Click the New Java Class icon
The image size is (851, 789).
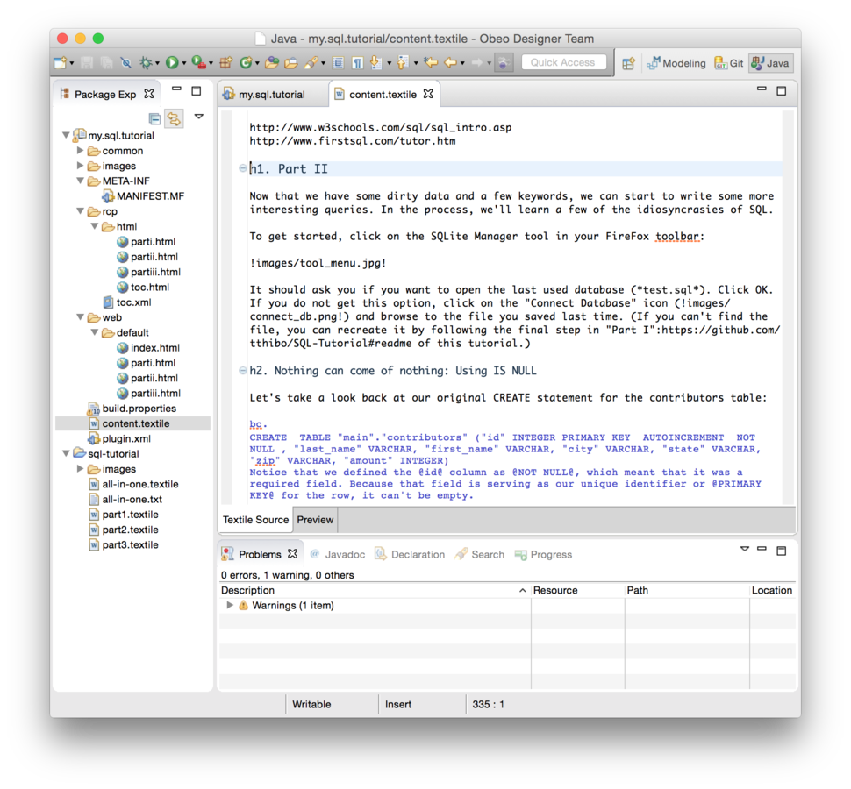[x=246, y=63]
